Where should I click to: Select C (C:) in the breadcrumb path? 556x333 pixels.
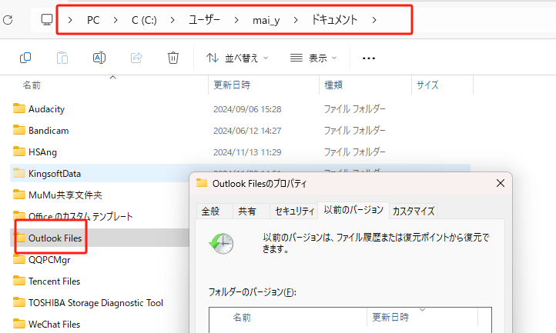144,20
